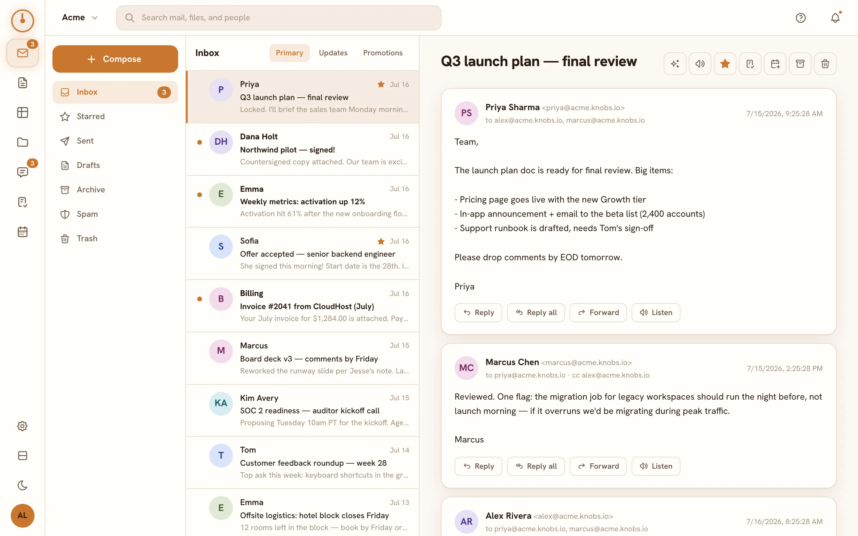Viewport: 858px width, 536px height.
Task: Switch to the Primary tab
Action: [x=289, y=53]
